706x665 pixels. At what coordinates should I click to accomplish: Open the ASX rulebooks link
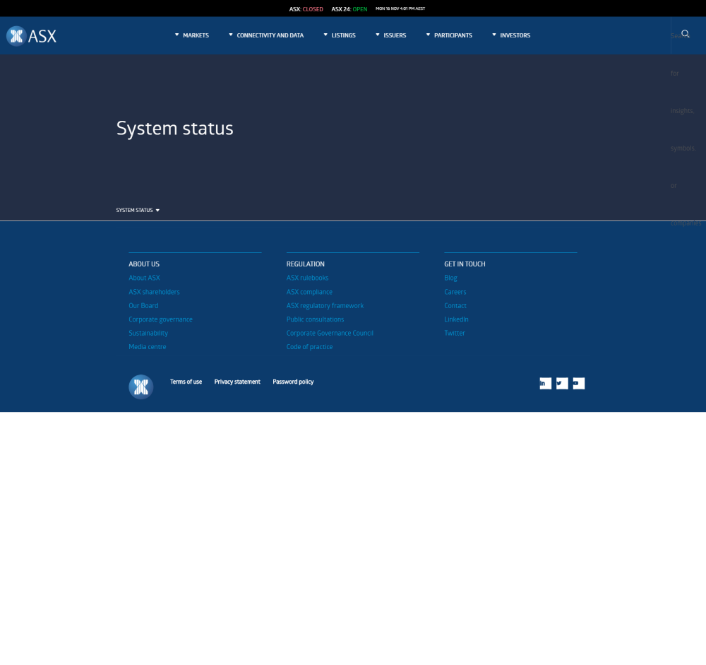[307, 277]
